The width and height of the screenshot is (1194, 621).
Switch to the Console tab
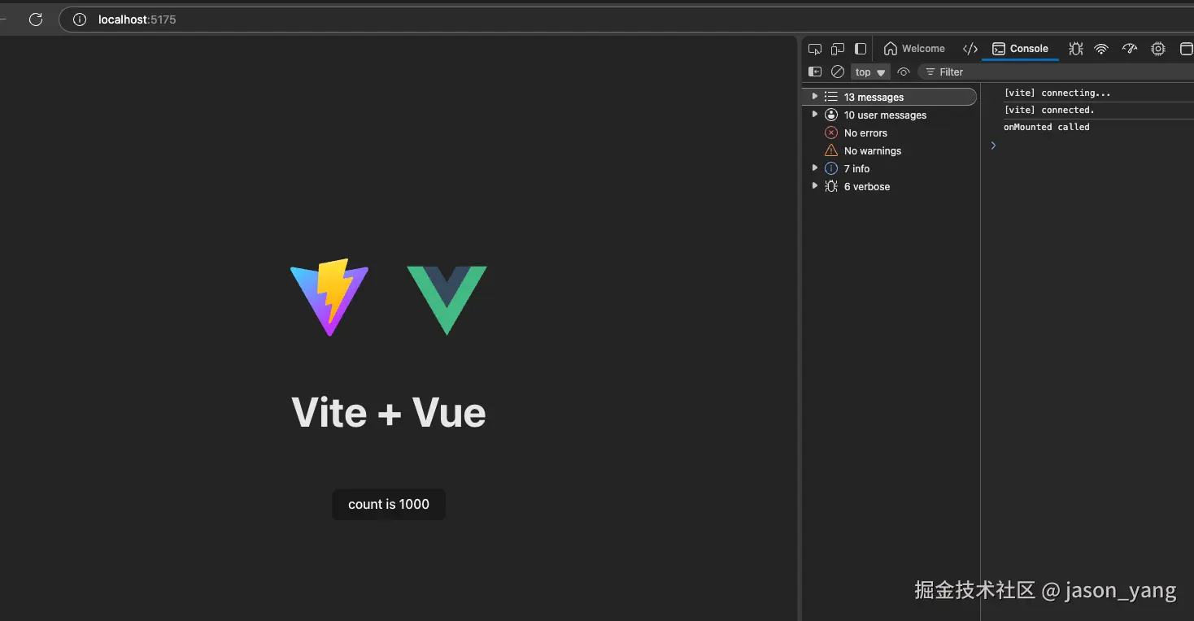point(1020,49)
